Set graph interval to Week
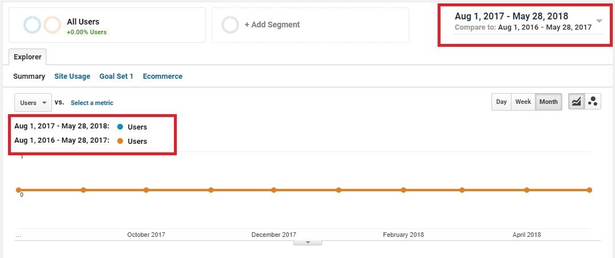Screen dimensions: 615x258 (523, 102)
